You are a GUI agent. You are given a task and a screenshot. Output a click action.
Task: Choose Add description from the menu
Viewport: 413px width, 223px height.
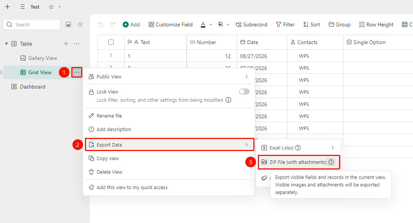[169, 129]
